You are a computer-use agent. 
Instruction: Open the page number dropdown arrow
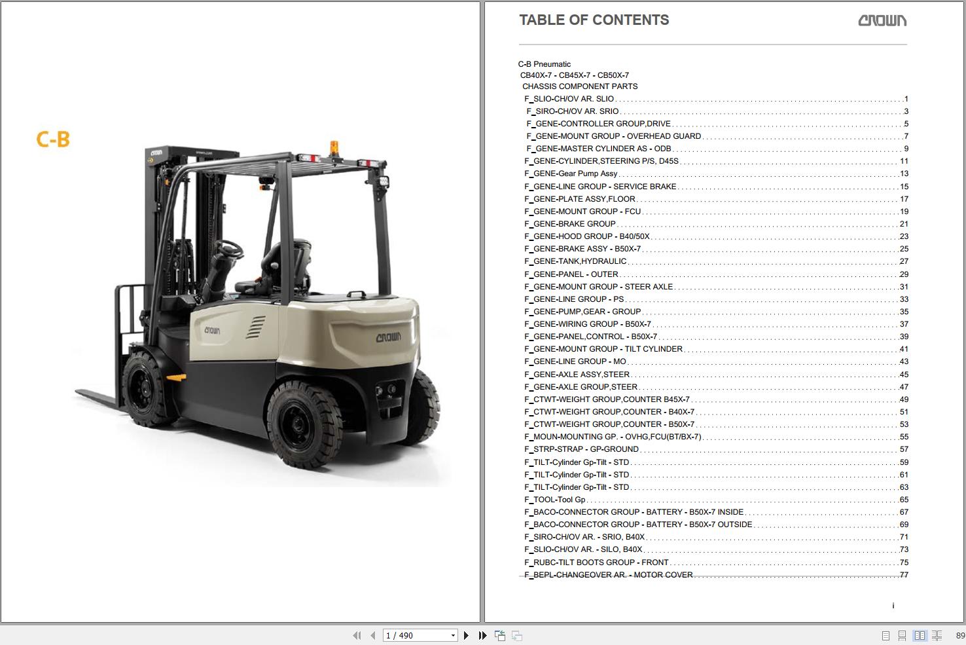452,635
